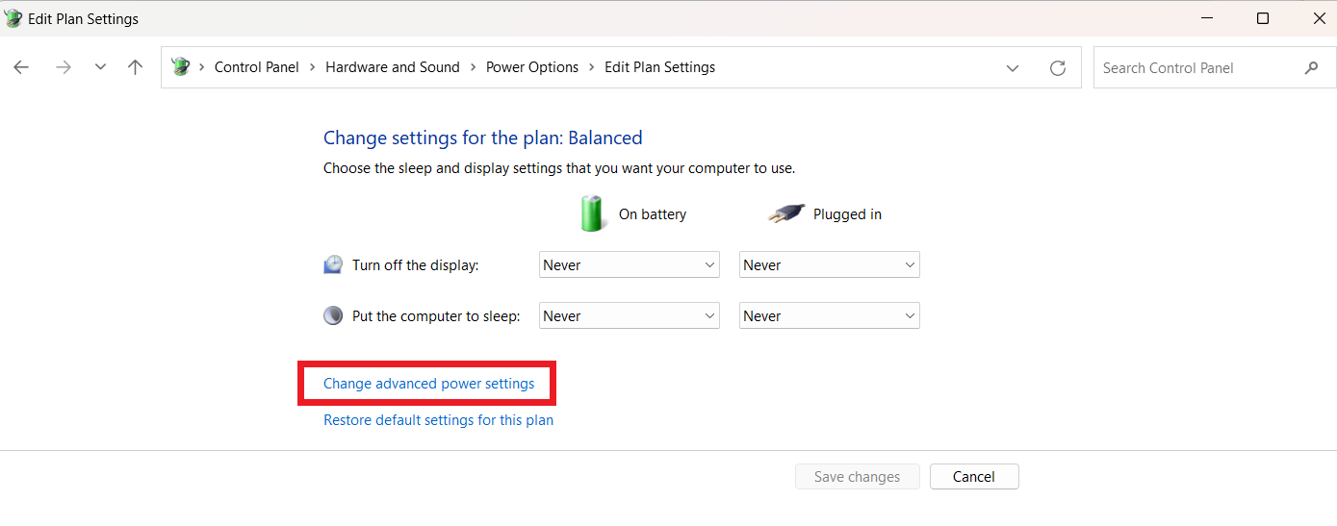Open On battery display timeout dropdown

pyautogui.click(x=629, y=264)
